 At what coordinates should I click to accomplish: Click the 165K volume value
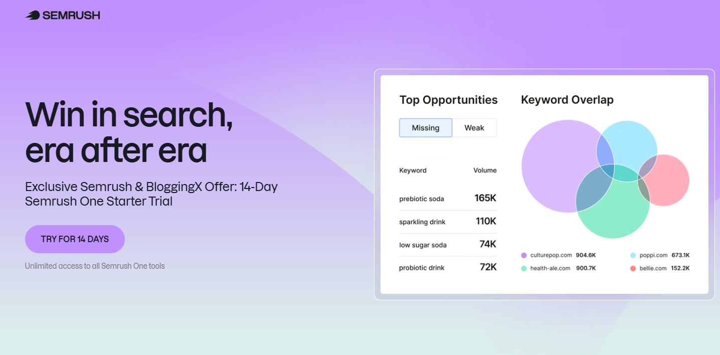coord(485,198)
